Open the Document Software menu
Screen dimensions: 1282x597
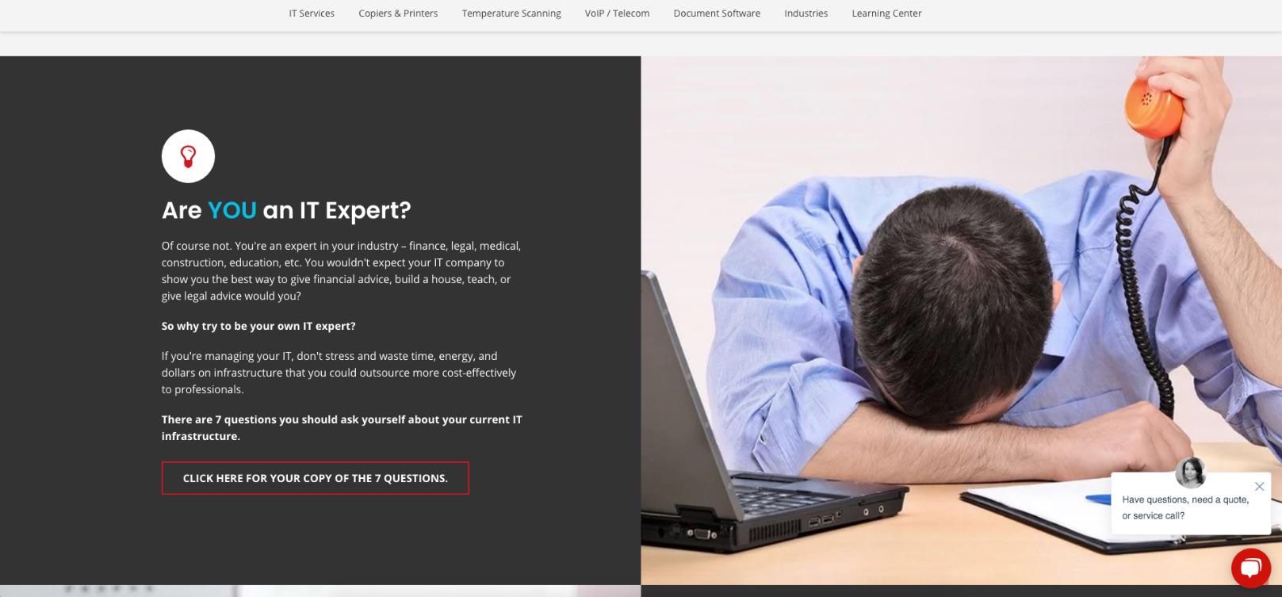(x=717, y=13)
